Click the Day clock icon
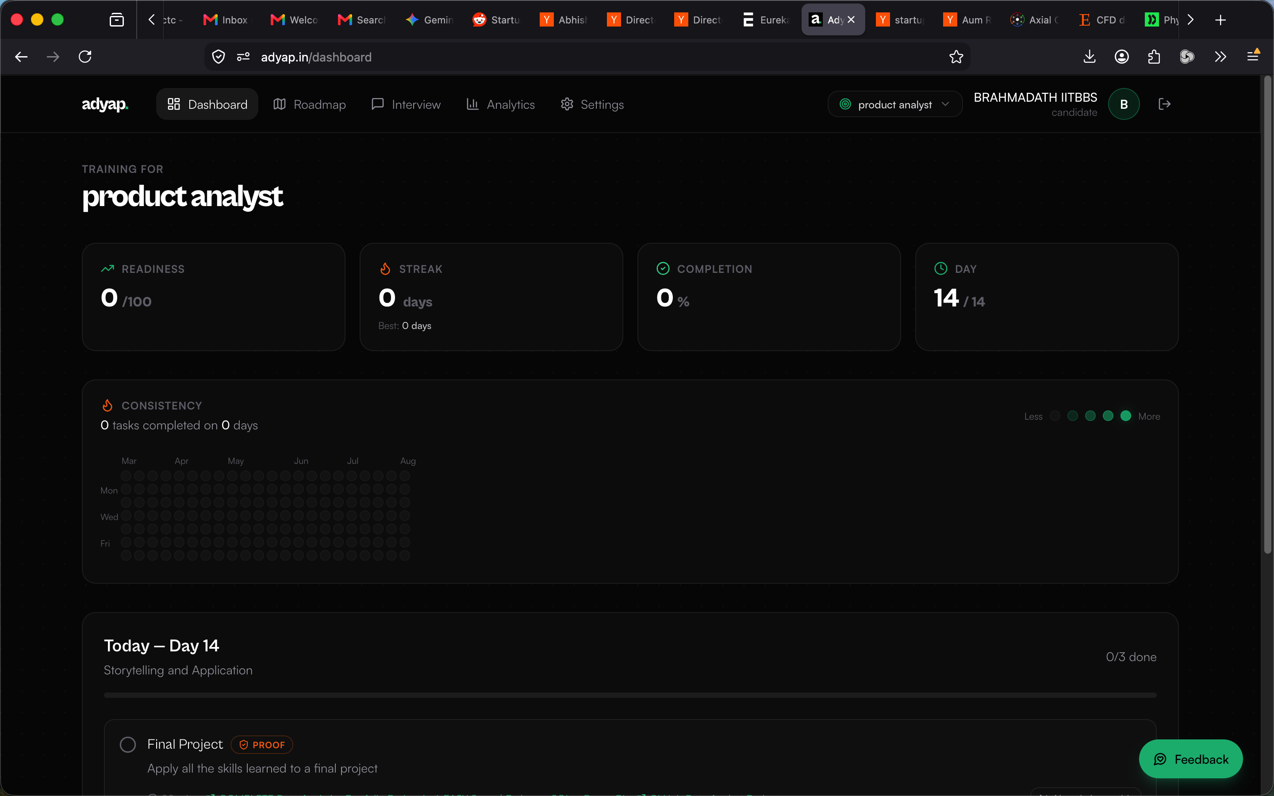 tap(941, 268)
